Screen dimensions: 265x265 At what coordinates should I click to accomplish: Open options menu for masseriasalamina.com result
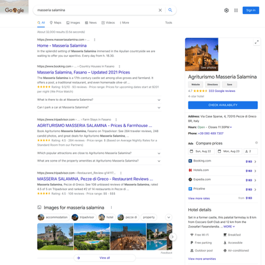point(95,40)
